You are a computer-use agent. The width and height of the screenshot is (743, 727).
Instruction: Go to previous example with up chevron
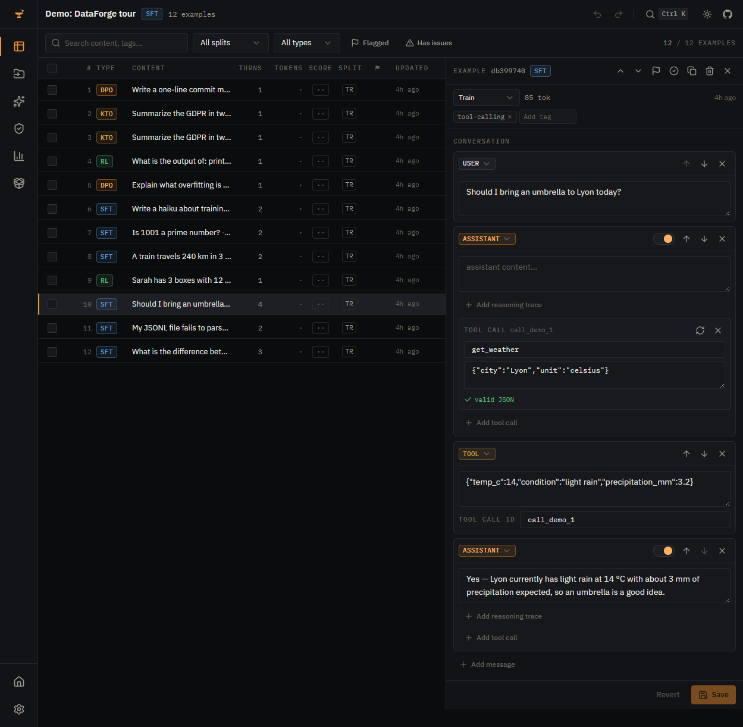(620, 71)
